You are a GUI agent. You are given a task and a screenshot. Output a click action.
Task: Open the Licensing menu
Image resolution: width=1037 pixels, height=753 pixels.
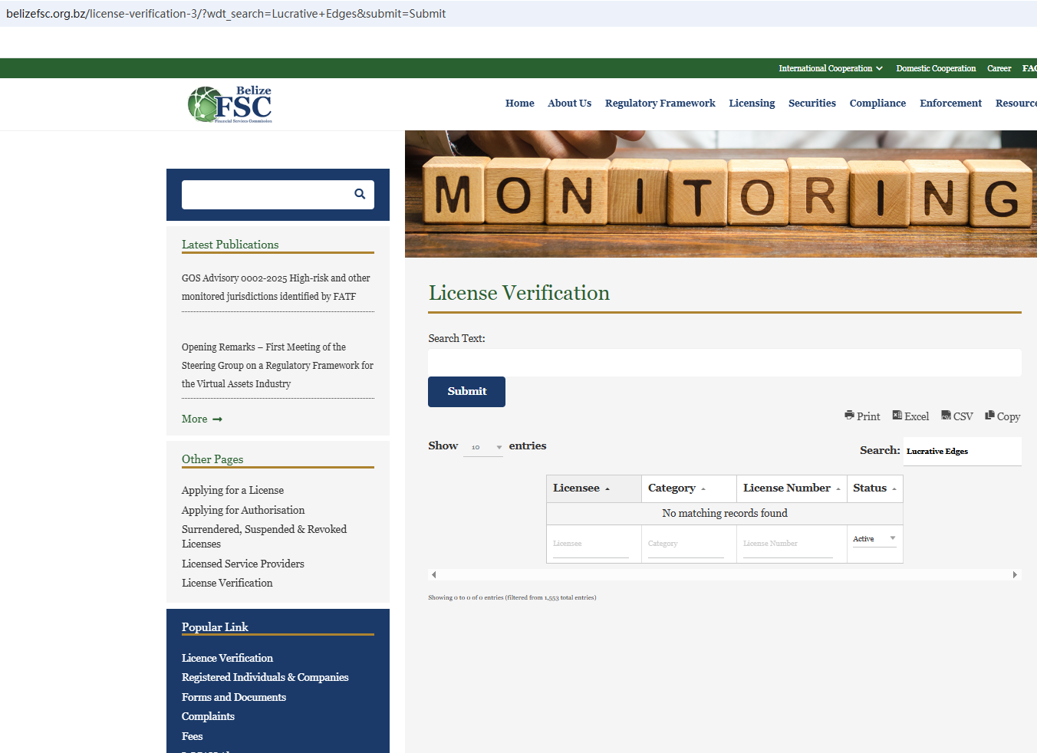751,104
